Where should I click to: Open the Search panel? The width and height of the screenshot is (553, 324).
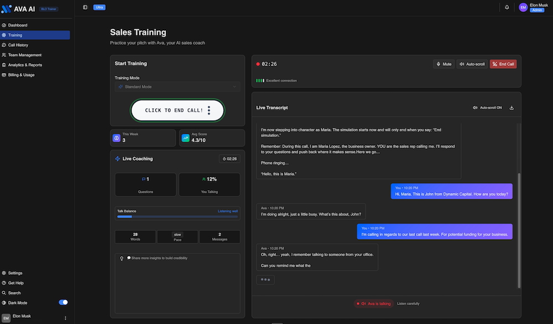click(14, 292)
